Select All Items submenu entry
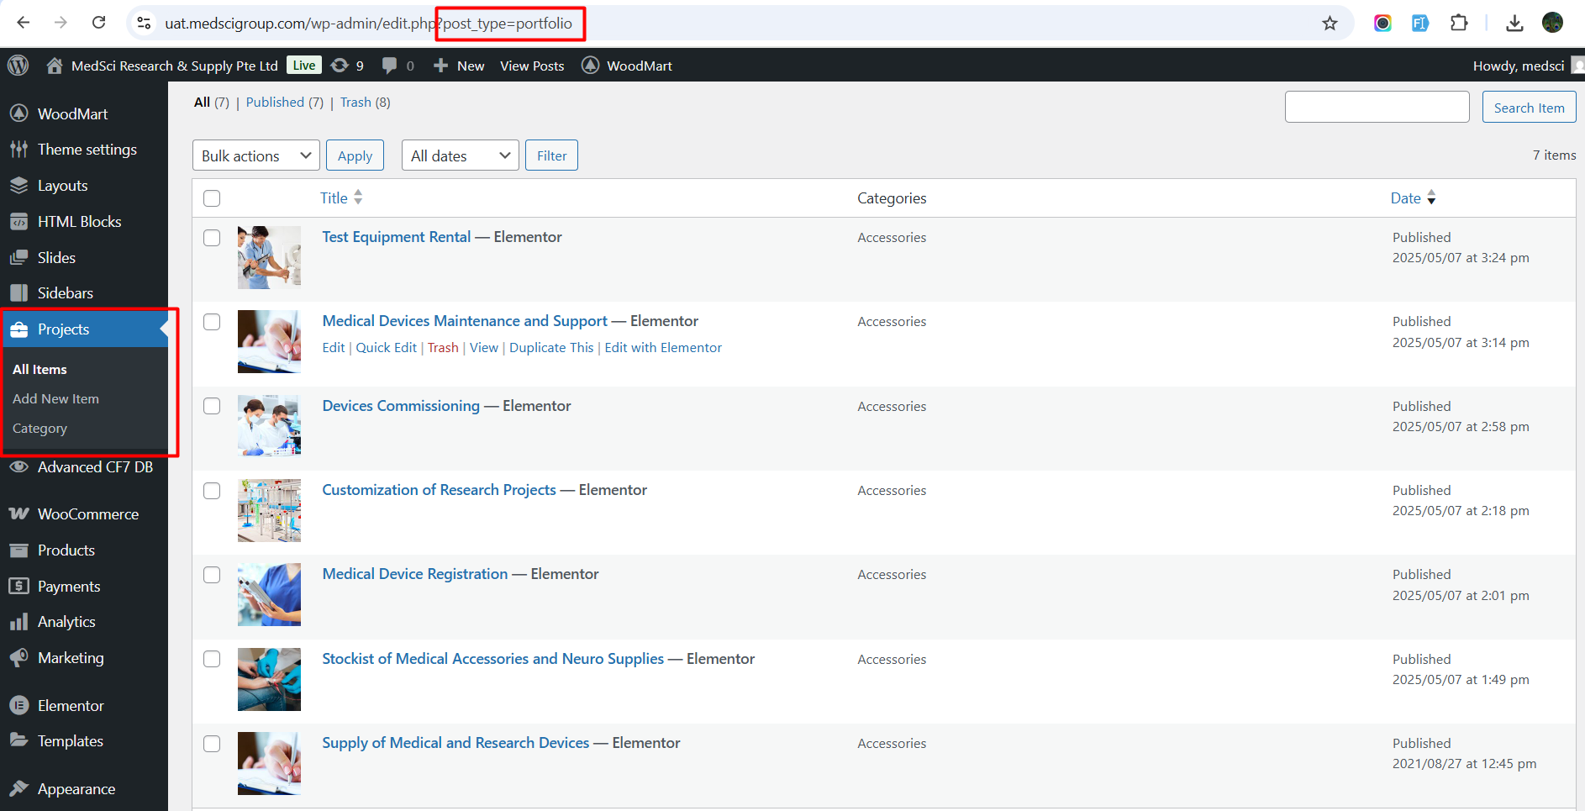 (x=39, y=369)
